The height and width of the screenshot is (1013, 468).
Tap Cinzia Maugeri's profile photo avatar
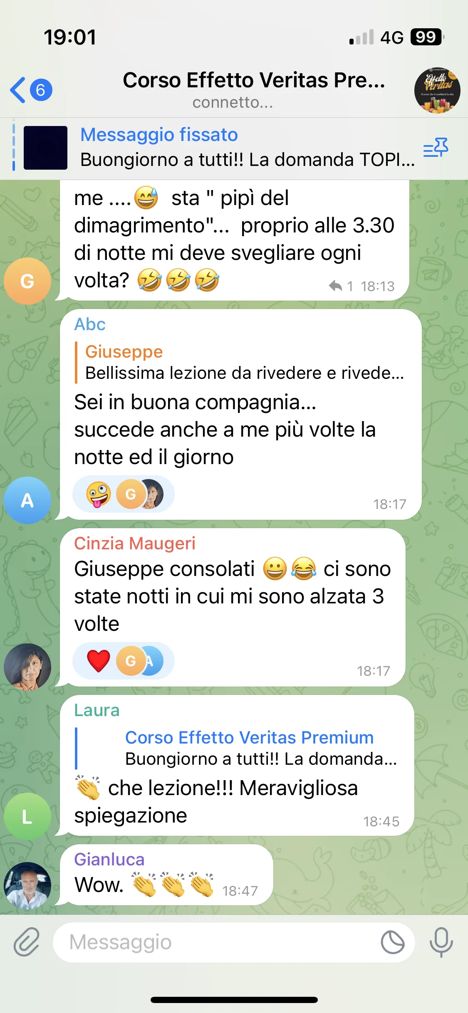pyautogui.click(x=27, y=667)
